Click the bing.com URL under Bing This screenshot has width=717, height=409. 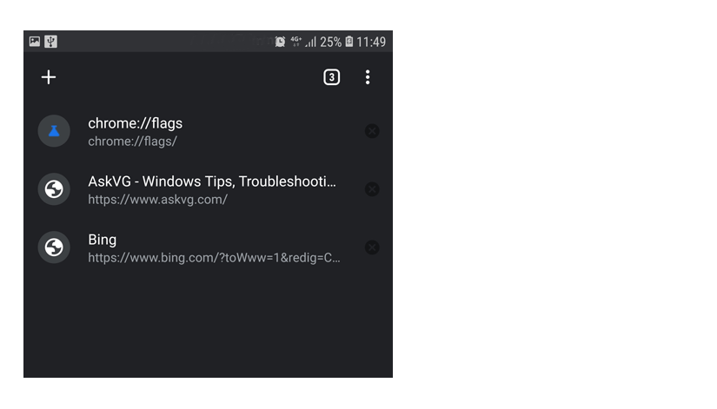point(214,258)
